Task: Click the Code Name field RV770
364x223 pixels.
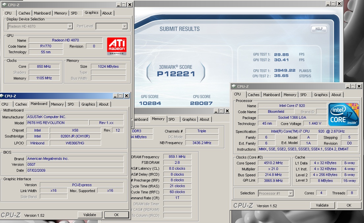Action: click(46, 46)
